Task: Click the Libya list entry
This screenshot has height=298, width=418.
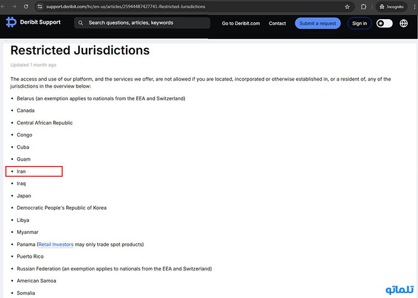Action: pyautogui.click(x=23, y=220)
